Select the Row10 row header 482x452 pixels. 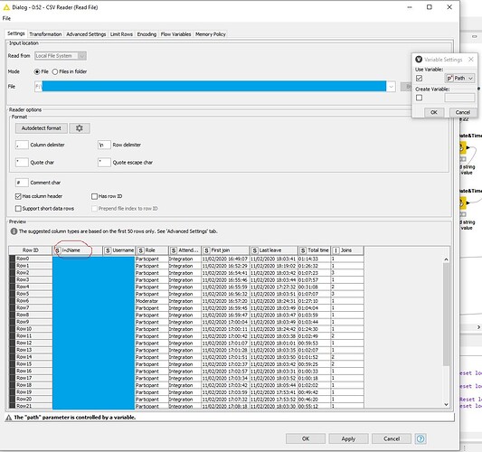31,329
